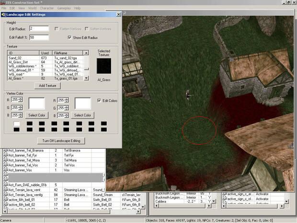Image resolution: width=297 pixels, height=223 pixels.
Task: Click the Landscape Edit Settings title icon
Action: [2, 13]
